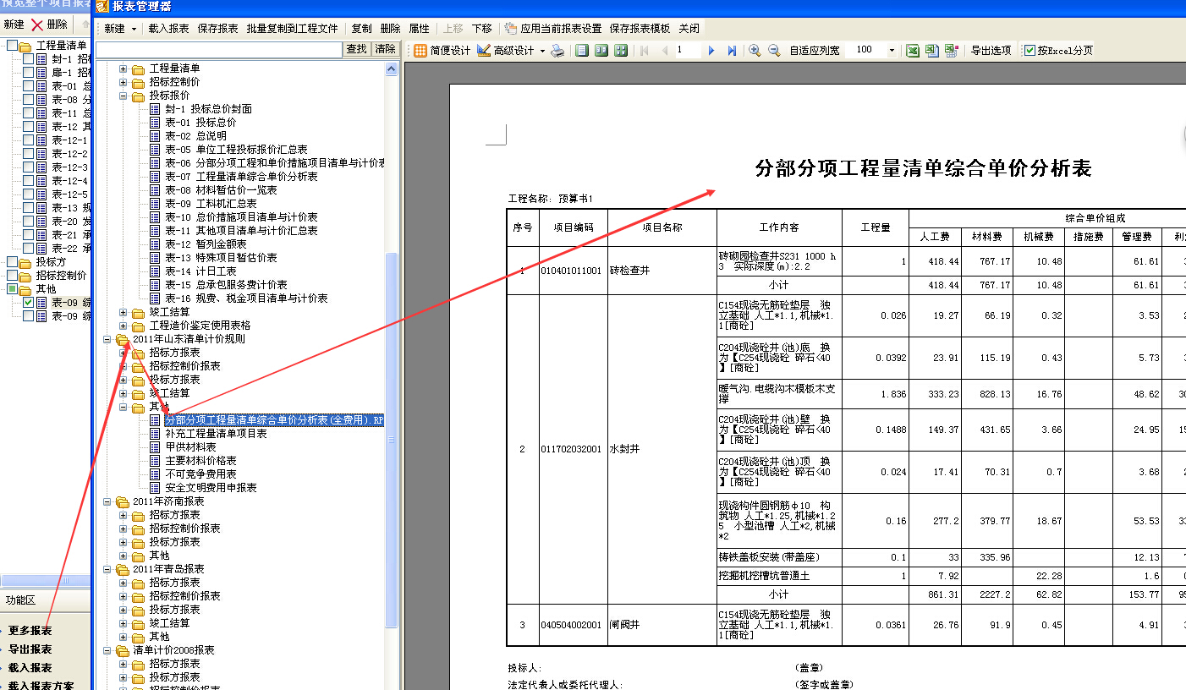This screenshot has height=690, width=1186.
Task: Open the zoom percentage 100 dropdown
Action: tap(892, 51)
